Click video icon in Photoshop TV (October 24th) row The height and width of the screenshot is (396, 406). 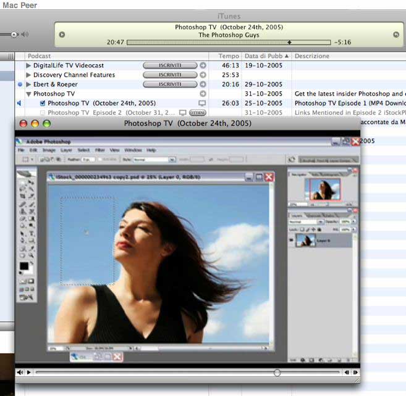point(202,103)
